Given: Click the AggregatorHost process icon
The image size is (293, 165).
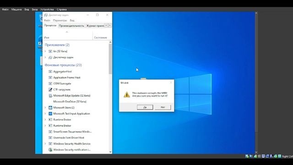Looking at the screenshot, I should 50,71.
